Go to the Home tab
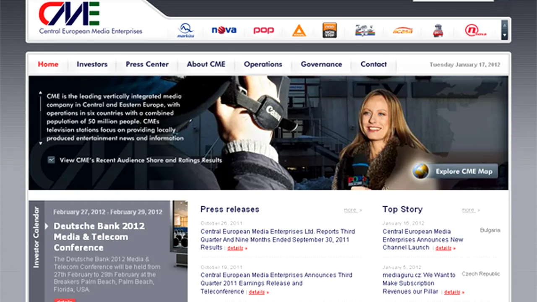Screen dimensions: 537x302 [x=48, y=64]
